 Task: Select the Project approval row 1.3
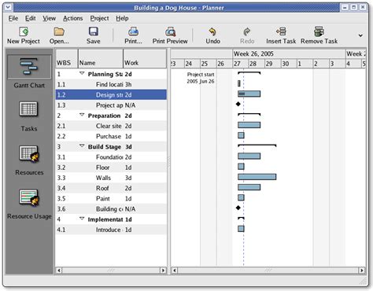(x=111, y=105)
